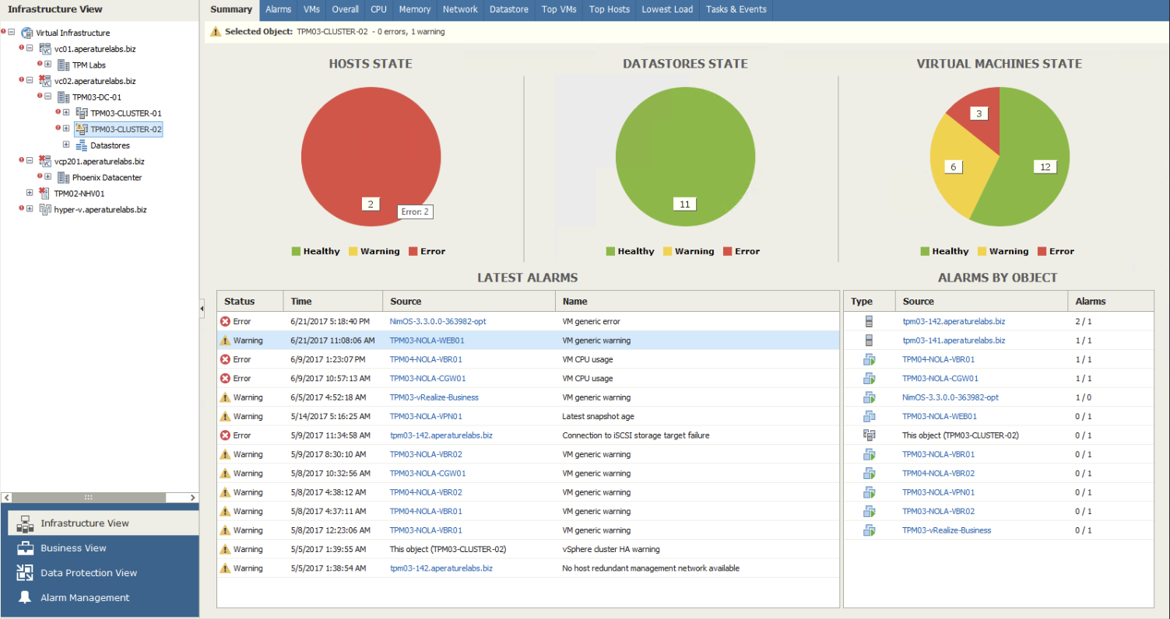The image size is (1170, 619).
Task: Open TPM04-NOLA-CGW01 link in Alarms by Object
Action: 944,379
